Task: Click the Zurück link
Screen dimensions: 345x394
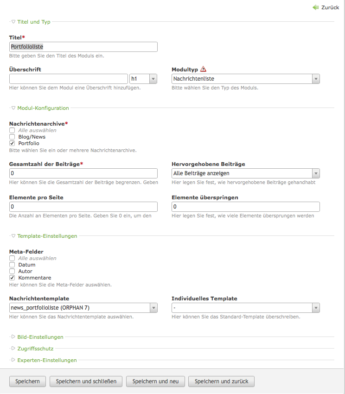Action: coord(330,7)
